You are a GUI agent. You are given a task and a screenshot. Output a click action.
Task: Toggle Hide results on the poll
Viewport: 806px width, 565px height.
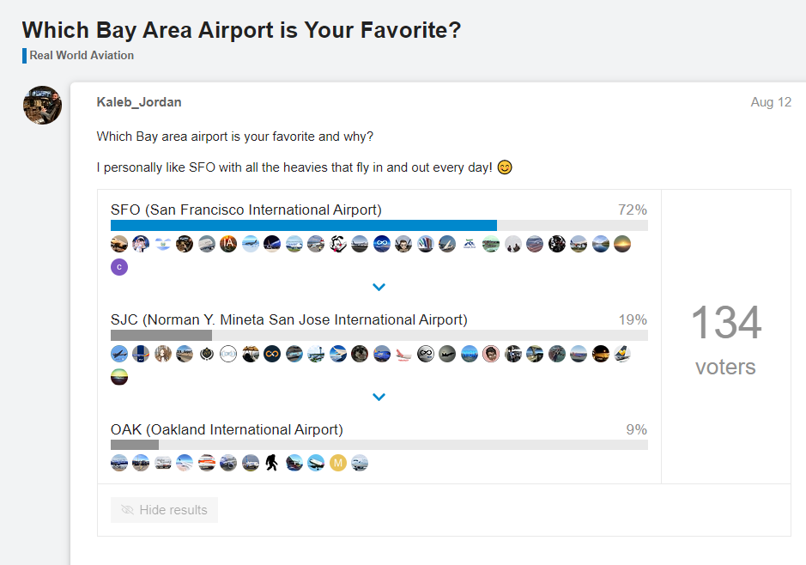(164, 510)
